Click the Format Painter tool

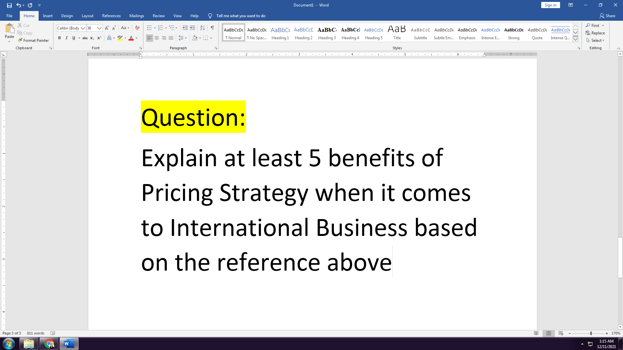coord(33,40)
